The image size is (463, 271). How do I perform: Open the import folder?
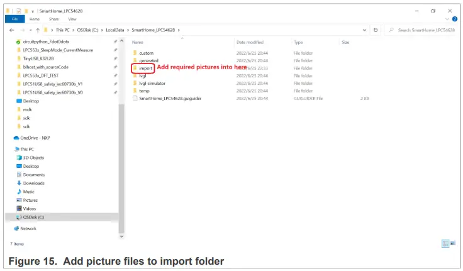tap(146, 67)
